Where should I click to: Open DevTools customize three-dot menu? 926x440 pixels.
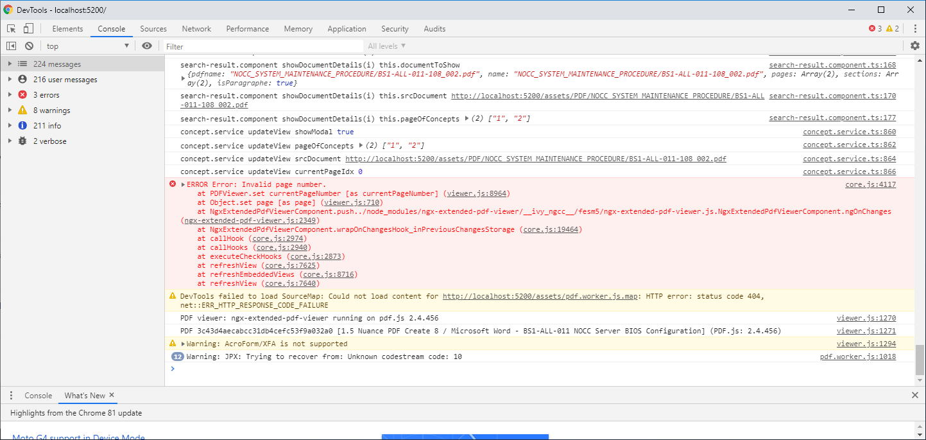click(x=914, y=28)
